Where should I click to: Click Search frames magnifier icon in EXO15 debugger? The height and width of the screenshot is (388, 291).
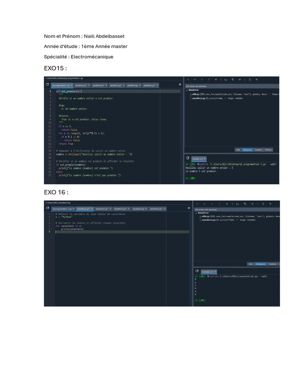pos(257,80)
